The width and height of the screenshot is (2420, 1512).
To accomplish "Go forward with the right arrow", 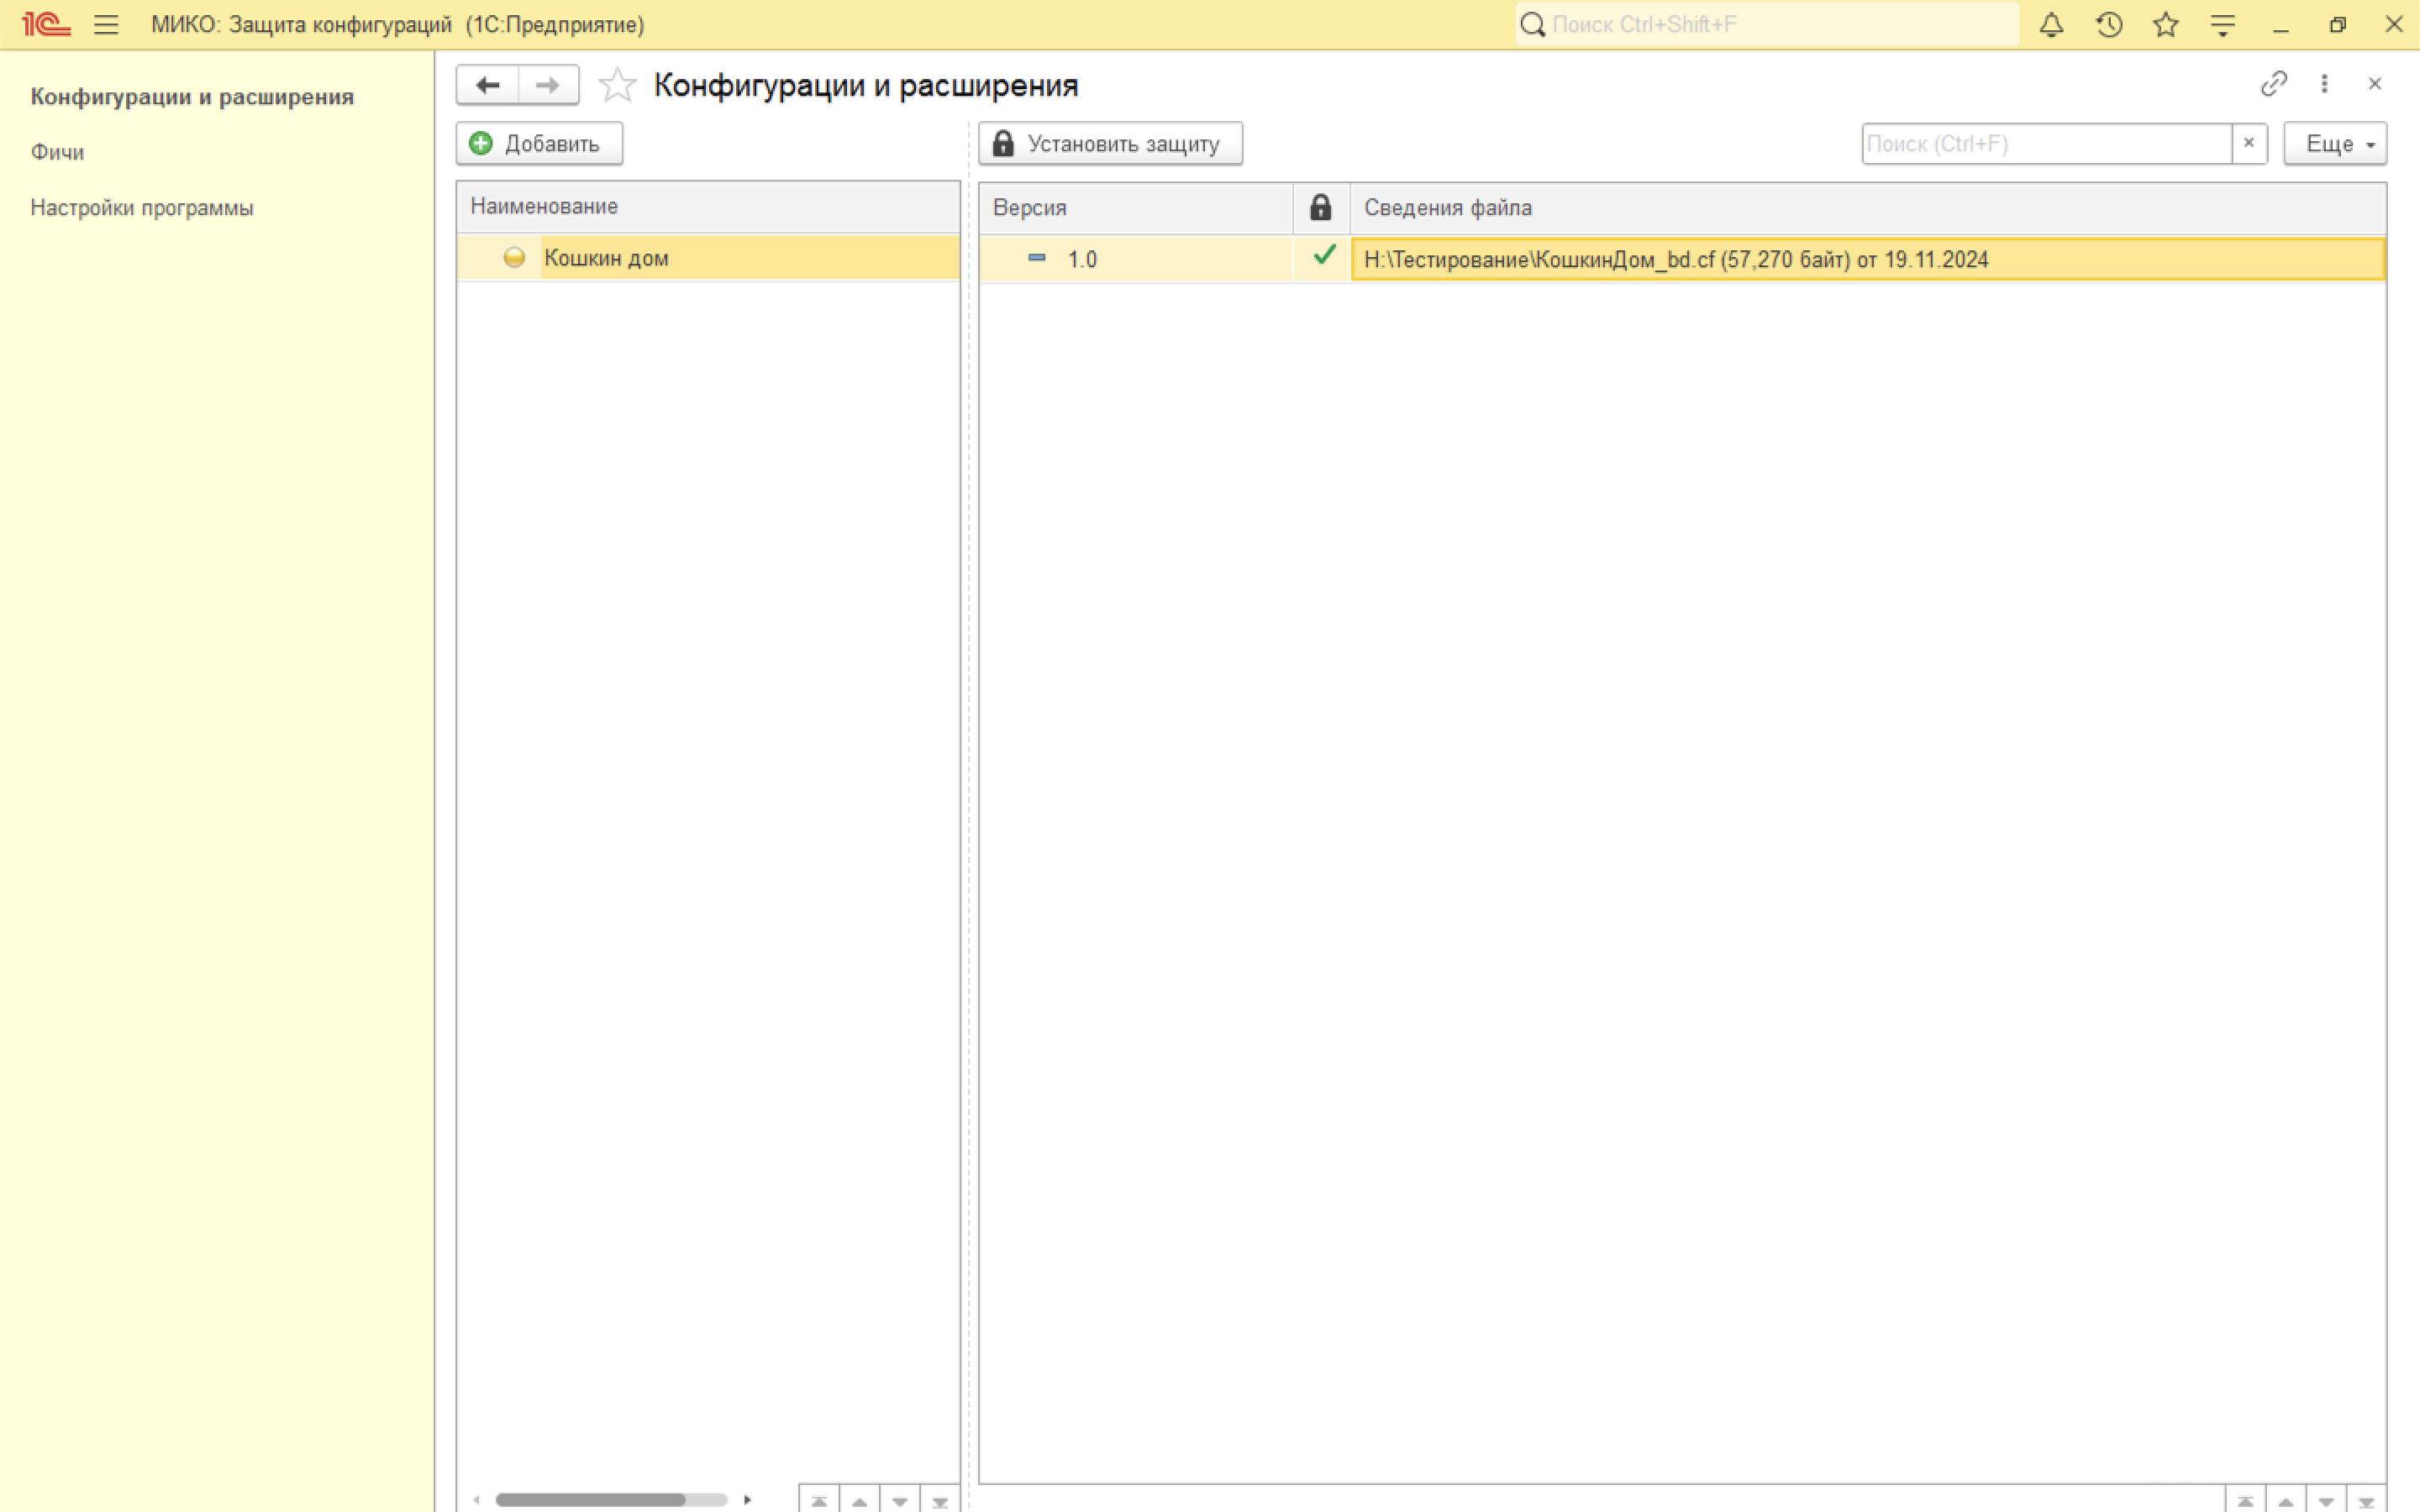I will click(548, 85).
